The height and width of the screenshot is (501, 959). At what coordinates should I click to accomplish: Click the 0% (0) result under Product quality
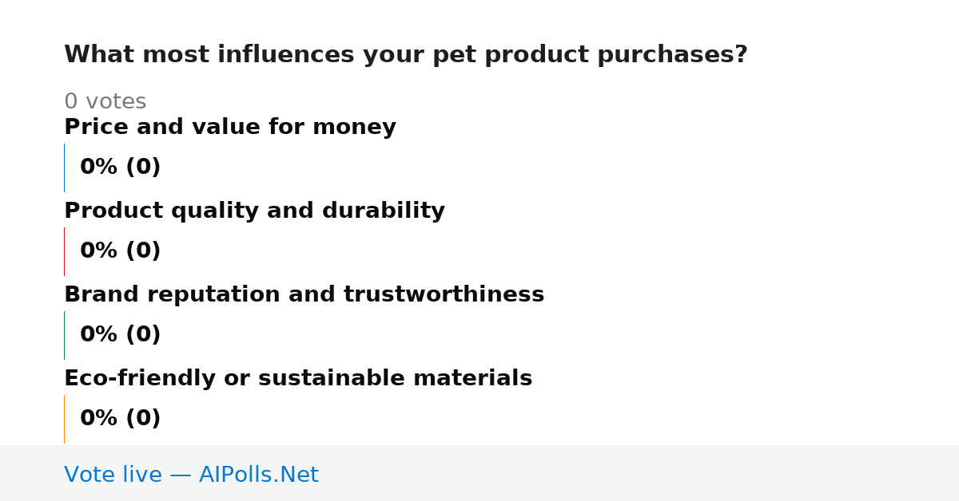point(120,251)
